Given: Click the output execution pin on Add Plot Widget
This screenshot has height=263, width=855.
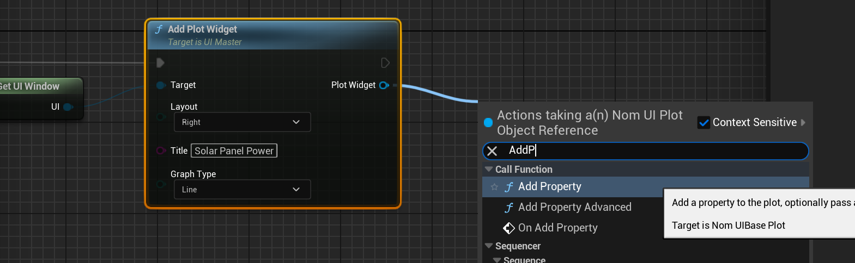Looking at the screenshot, I should (385, 63).
